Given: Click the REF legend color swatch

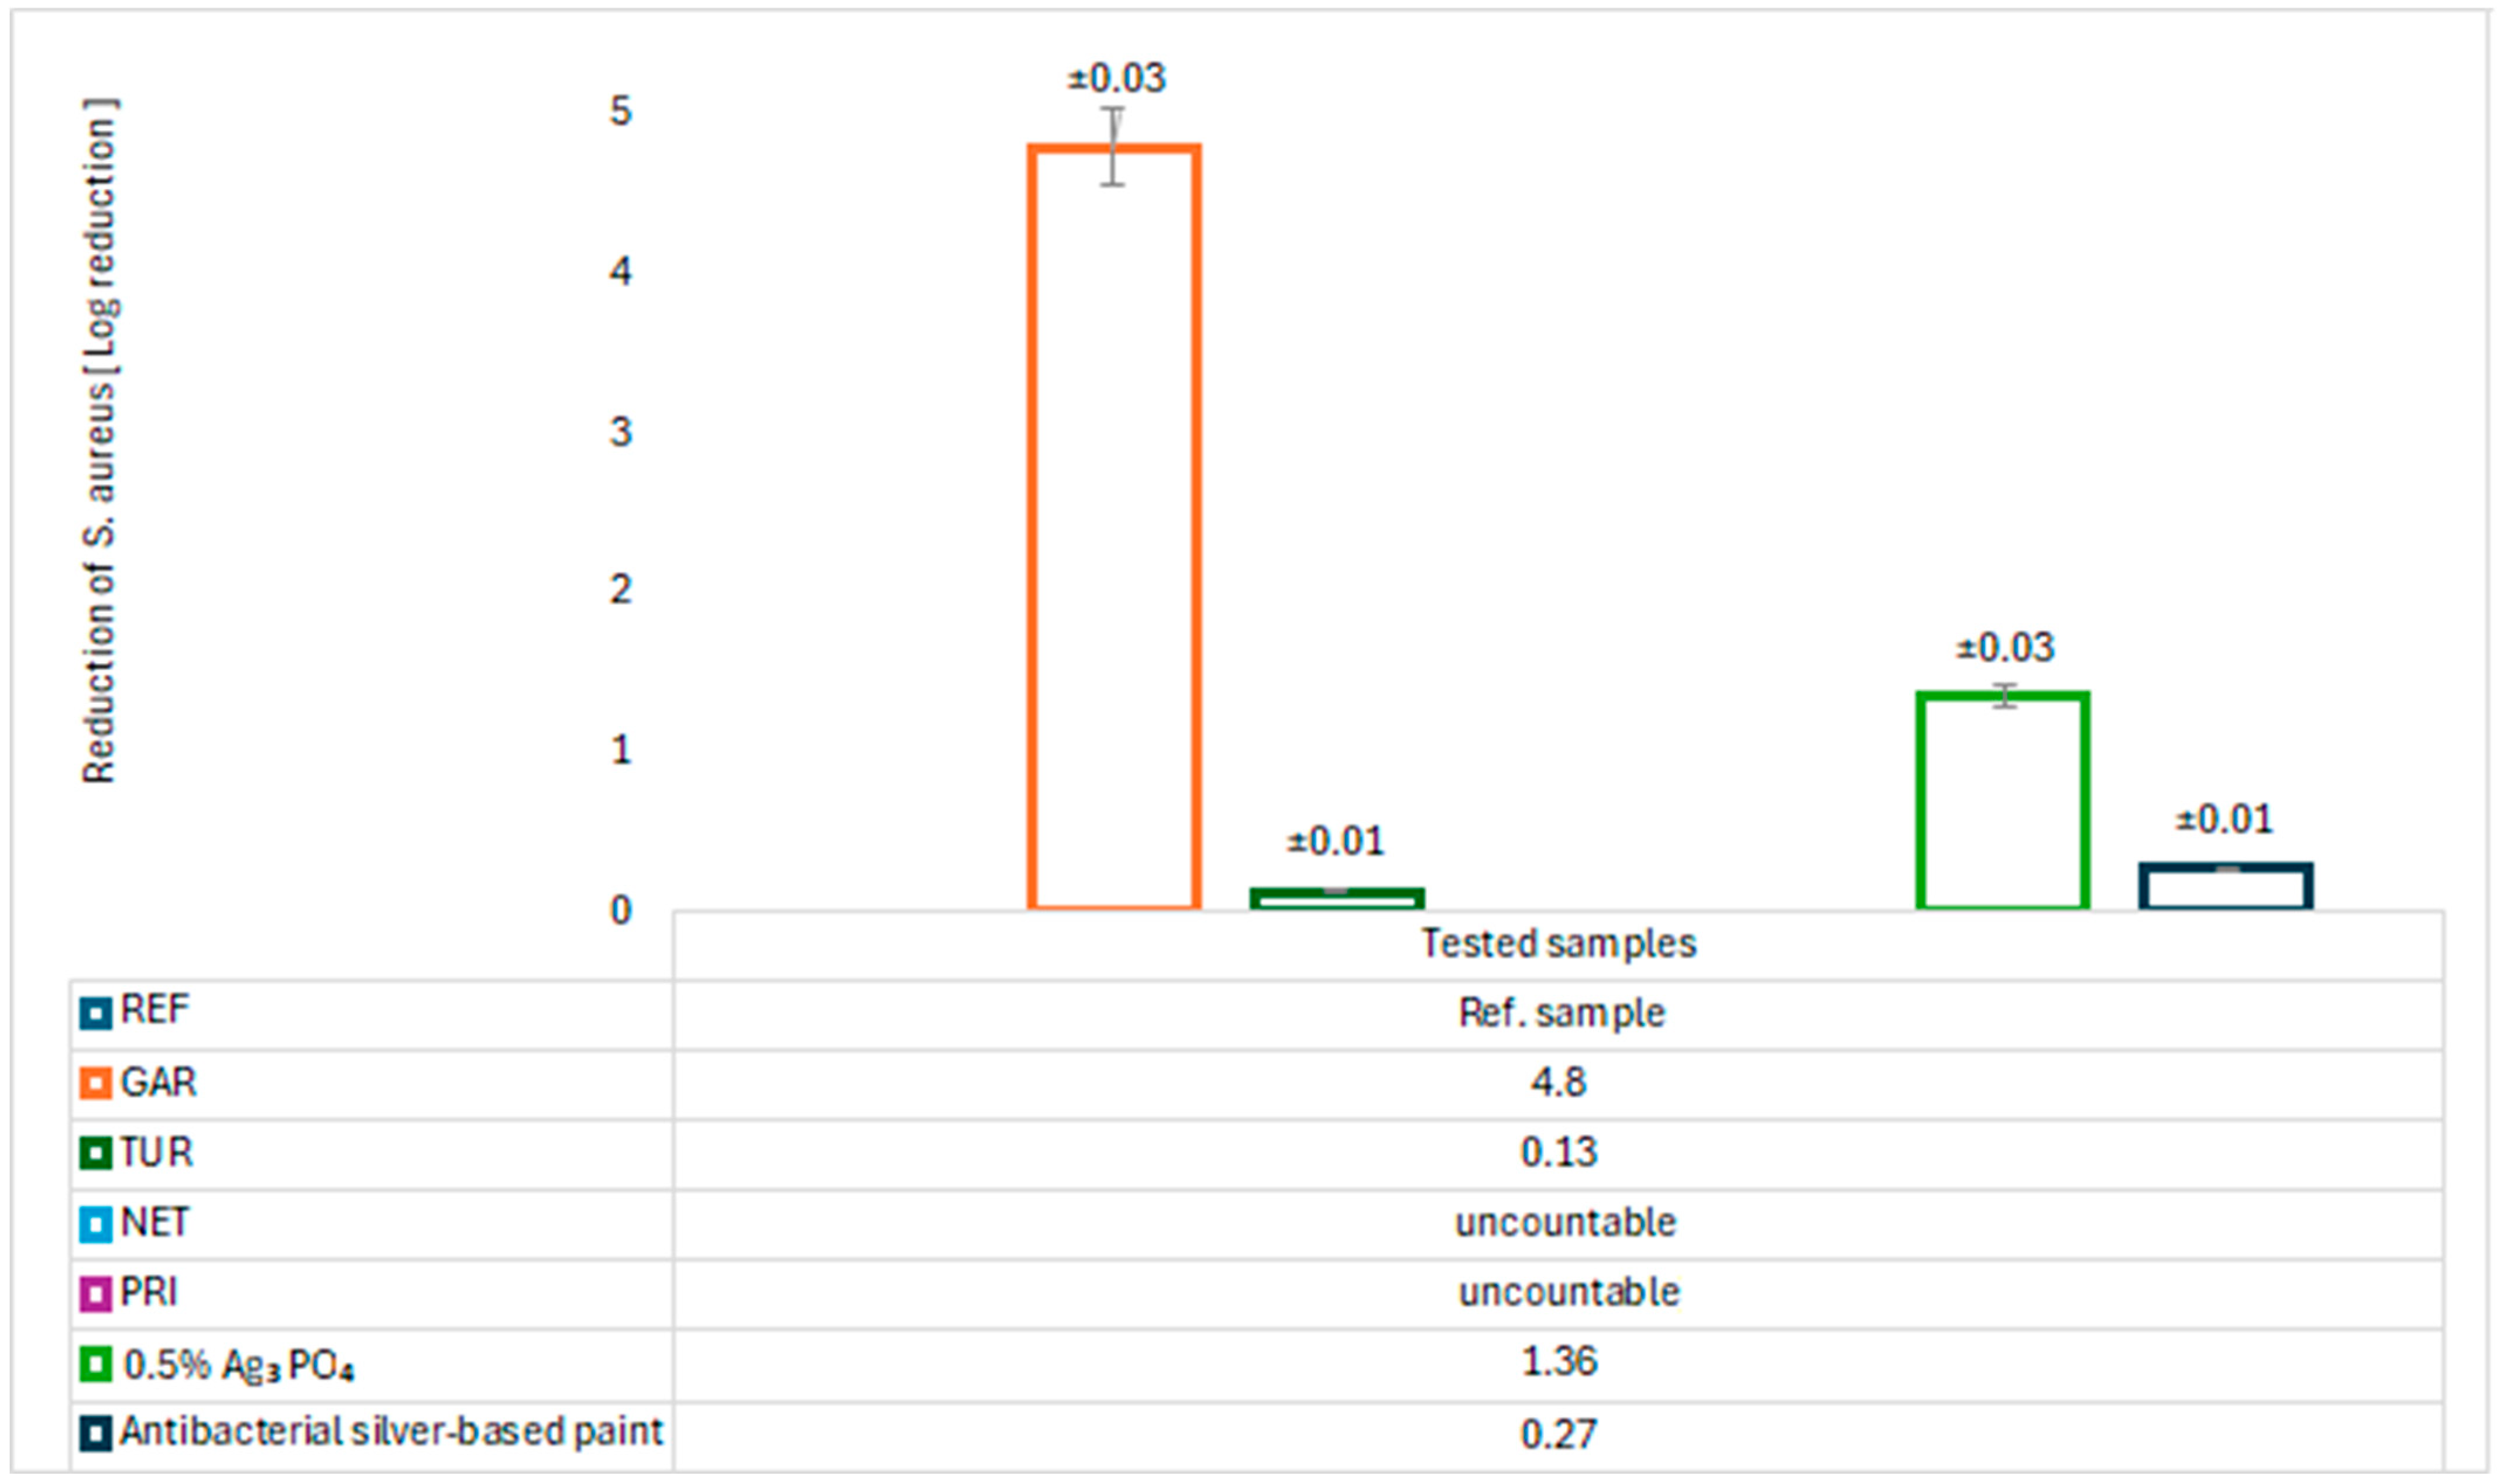Looking at the screenshot, I should 95,1014.
